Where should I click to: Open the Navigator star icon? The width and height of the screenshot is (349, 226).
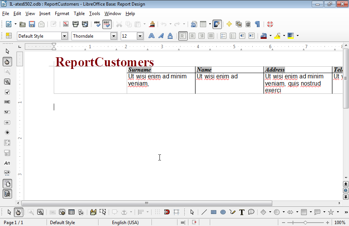229,24
